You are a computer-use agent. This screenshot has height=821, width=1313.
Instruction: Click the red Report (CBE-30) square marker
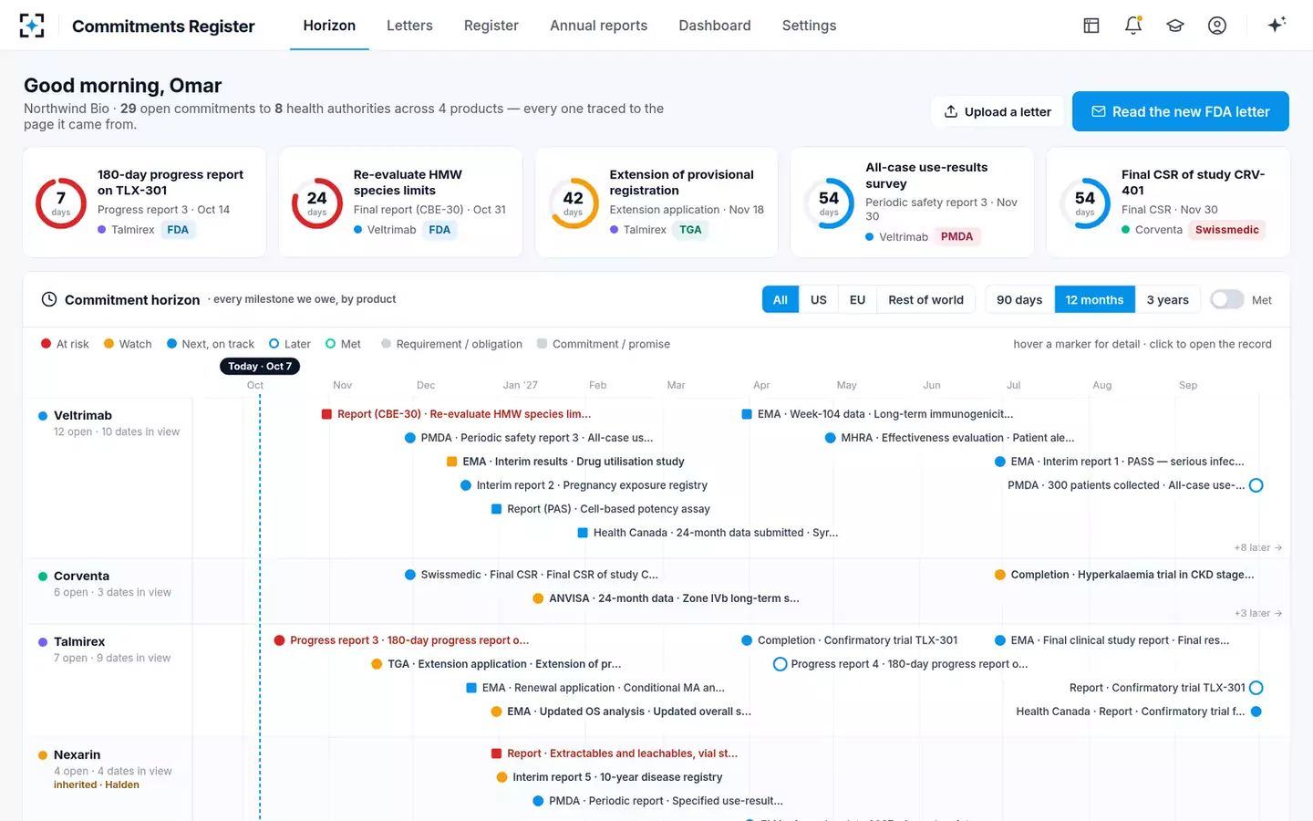coord(326,414)
